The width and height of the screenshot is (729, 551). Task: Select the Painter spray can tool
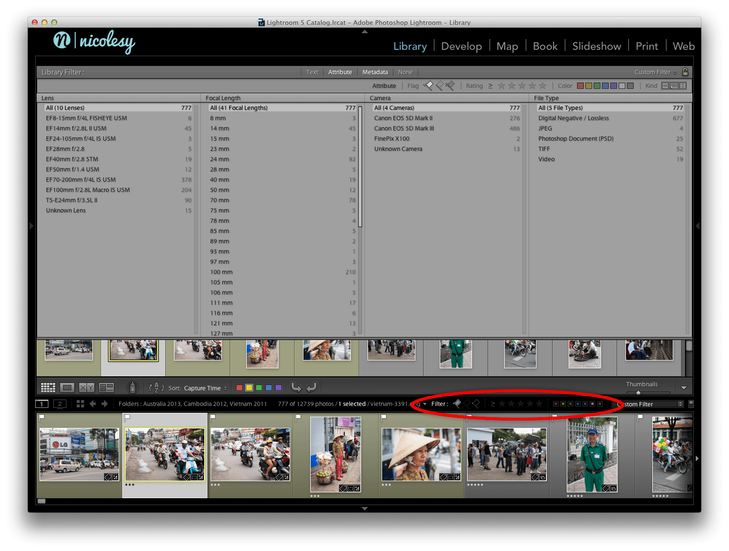132,388
